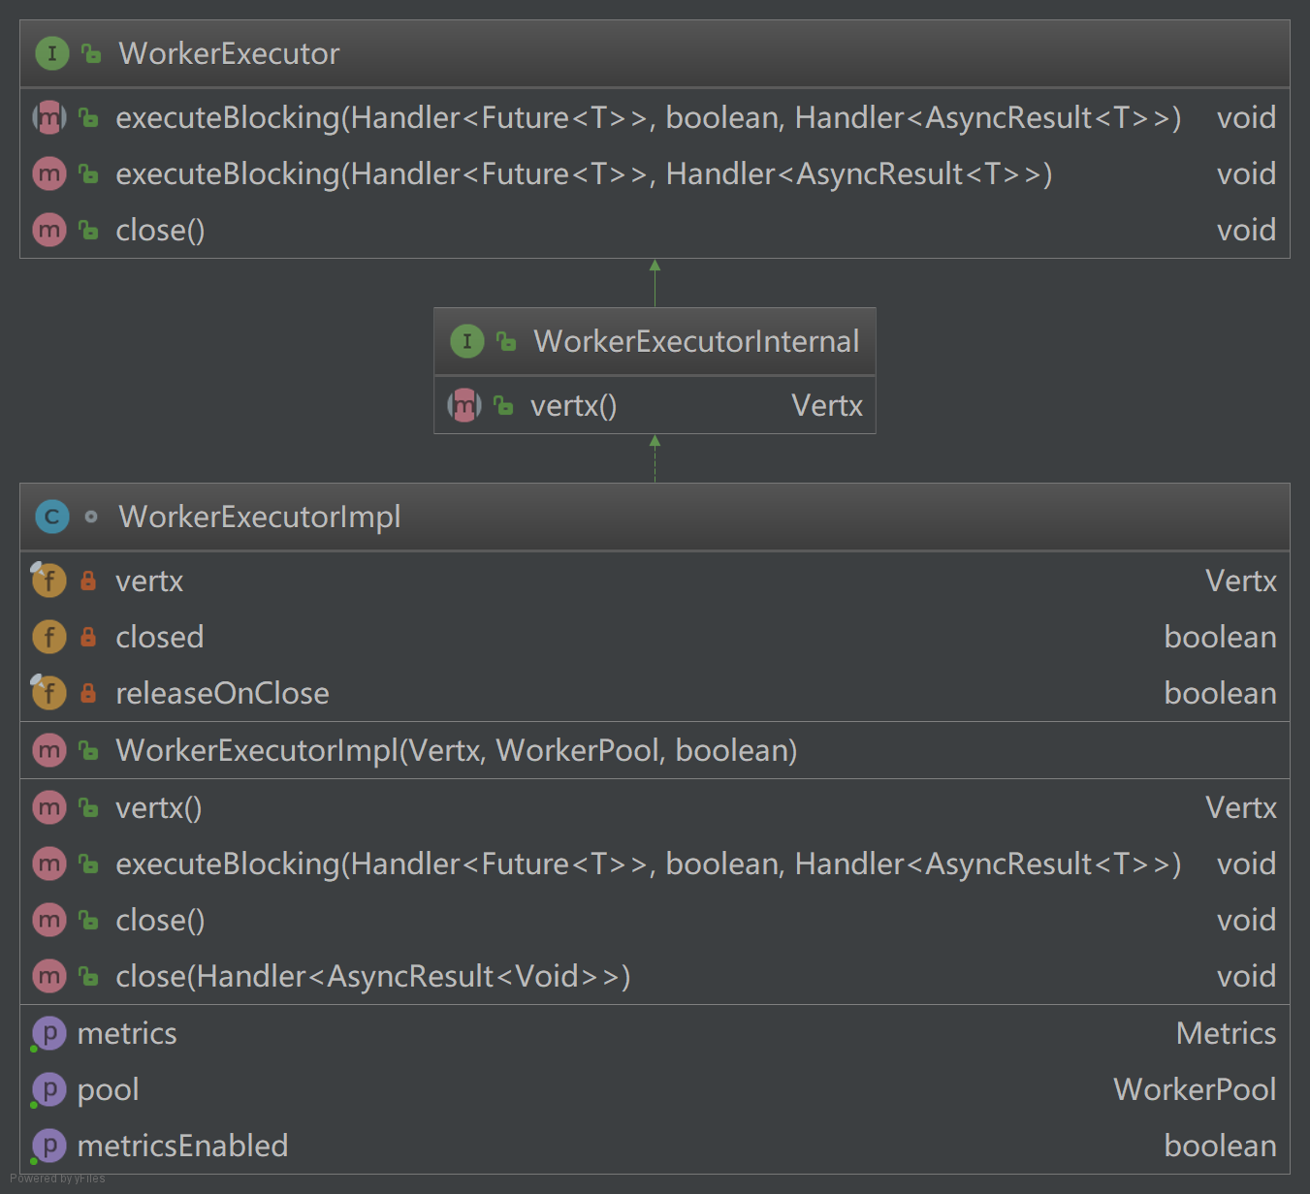The image size is (1310, 1194).
Task: Click method icon of two-argument executeBlocking in WorkerExecutor
Action: point(49,173)
